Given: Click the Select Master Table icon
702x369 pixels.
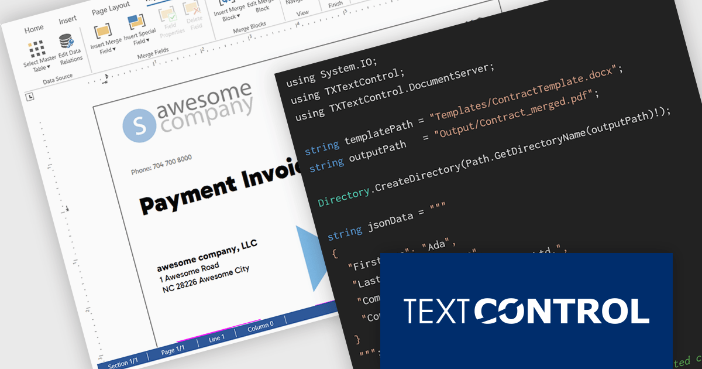Looking at the screenshot, I should pyautogui.click(x=37, y=50).
